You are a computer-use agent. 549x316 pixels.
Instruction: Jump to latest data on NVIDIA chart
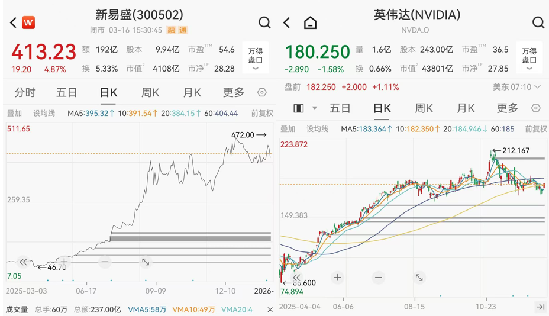540,307
